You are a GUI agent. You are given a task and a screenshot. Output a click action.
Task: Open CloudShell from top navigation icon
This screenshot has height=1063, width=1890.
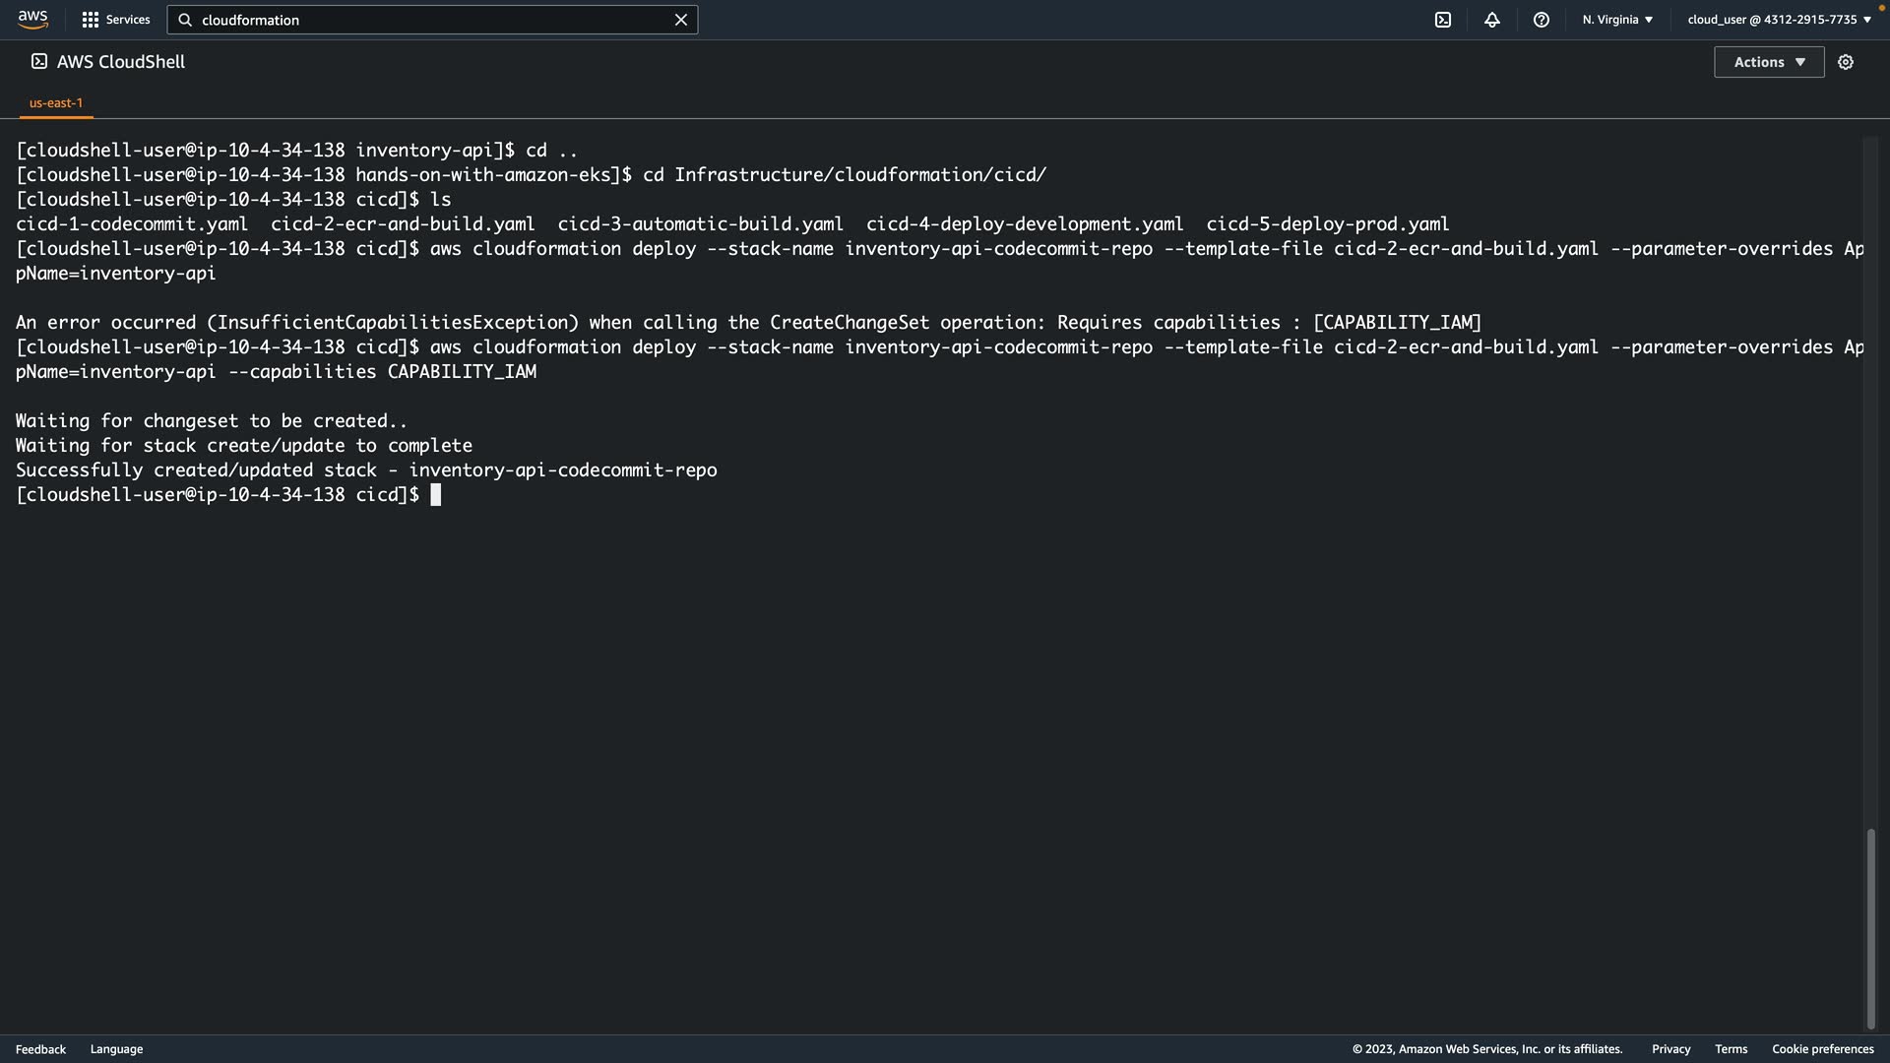[x=1443, y=20]
